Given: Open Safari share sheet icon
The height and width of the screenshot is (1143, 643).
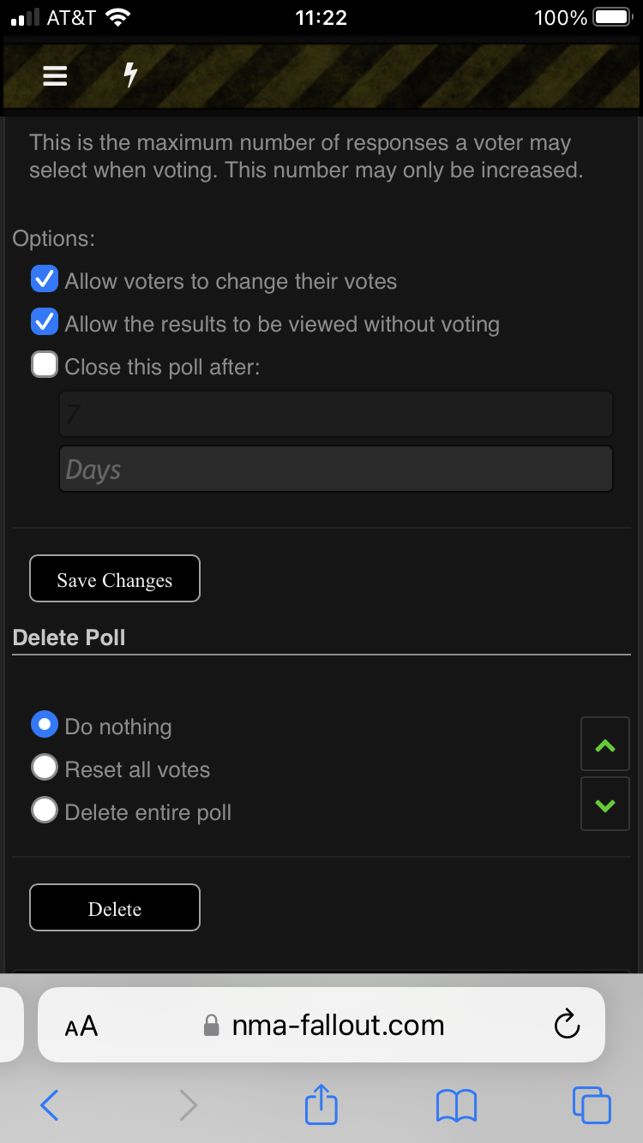Looking at the screenshot, I should tap(321, 1105).
